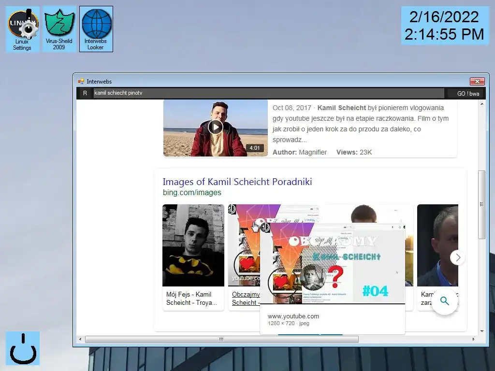Click the power button icon
The height and width of the screenshot is (371, 495).
[x=23, y=348]
